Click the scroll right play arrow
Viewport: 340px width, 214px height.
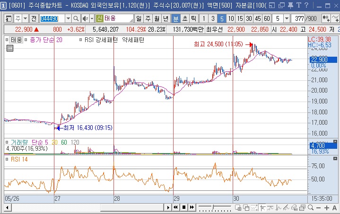click(x=168, y=207)
